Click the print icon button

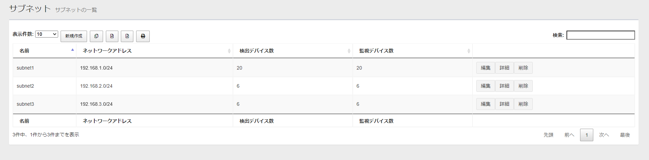click(x=143, y=36)
